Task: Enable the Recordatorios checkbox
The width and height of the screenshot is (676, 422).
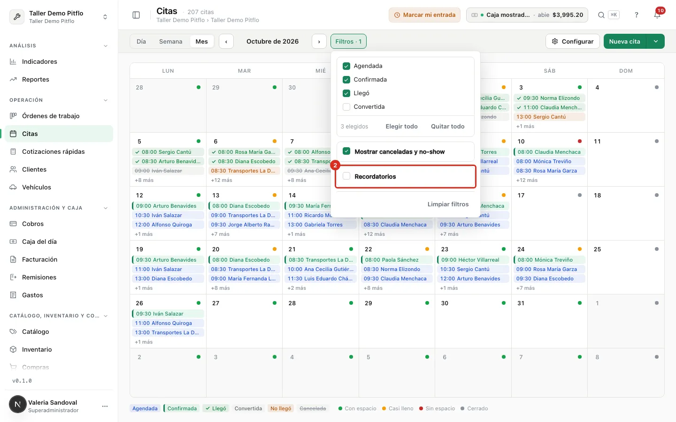Action: click(x=346, y=176)
